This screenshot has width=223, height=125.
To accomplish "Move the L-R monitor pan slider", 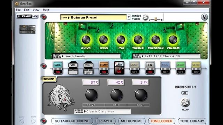I will click(156, 19).
